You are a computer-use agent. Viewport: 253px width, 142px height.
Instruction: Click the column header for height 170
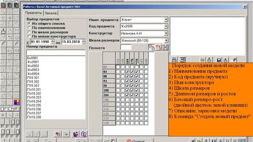pos(132,58)
